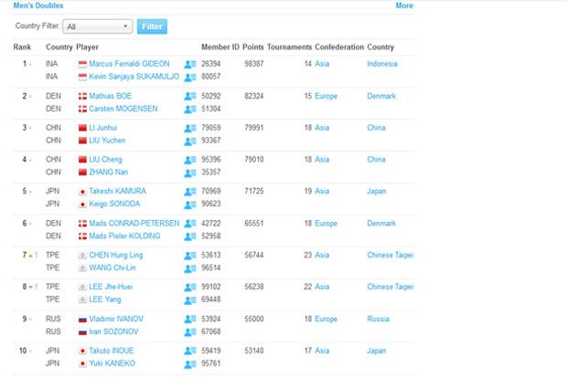Click China flag beside LI Junhui
Image resolution: width=567 pixels, height=377 pixels.
click(x=82, y=128)
